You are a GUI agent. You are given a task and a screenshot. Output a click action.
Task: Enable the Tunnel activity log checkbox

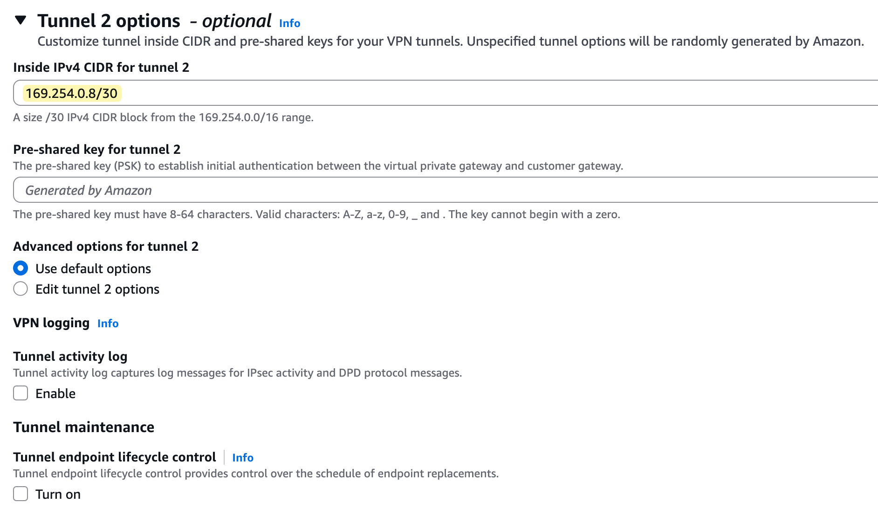21,393
